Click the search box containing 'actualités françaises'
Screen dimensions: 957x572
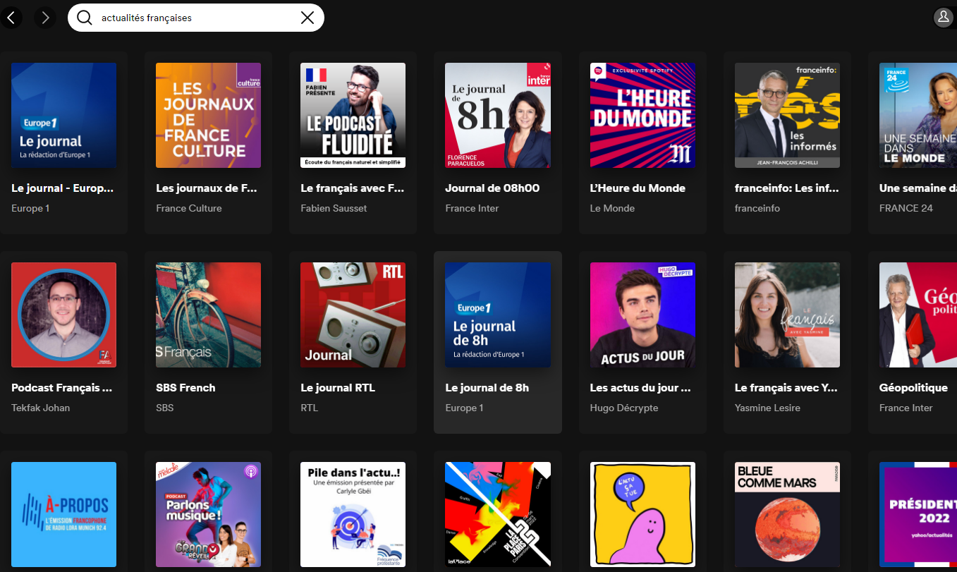click(x=196, y=18)
